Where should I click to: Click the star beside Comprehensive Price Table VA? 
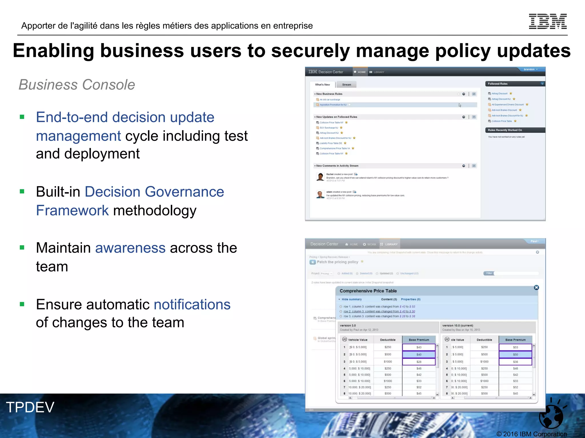353,148
